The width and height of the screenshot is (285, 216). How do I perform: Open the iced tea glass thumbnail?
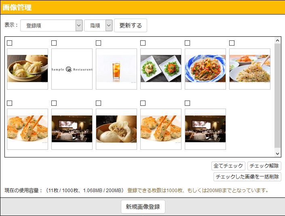coord(116,69)
